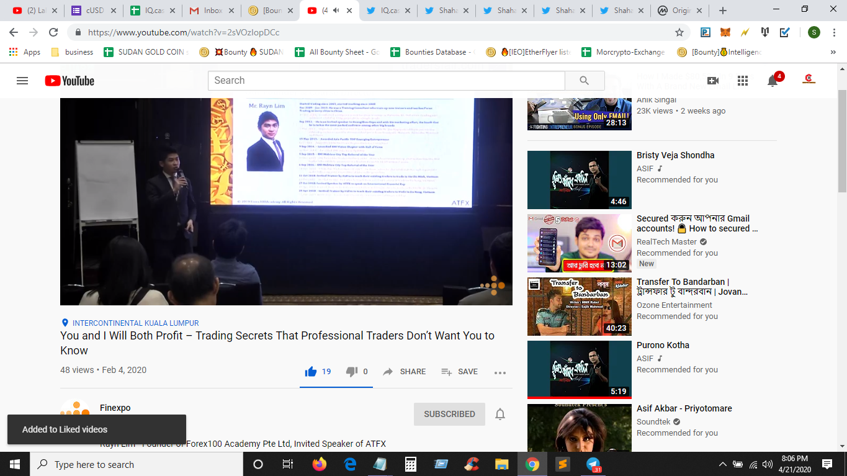
Task: Open Chrome profile avatar S
Action: (814, 32)
